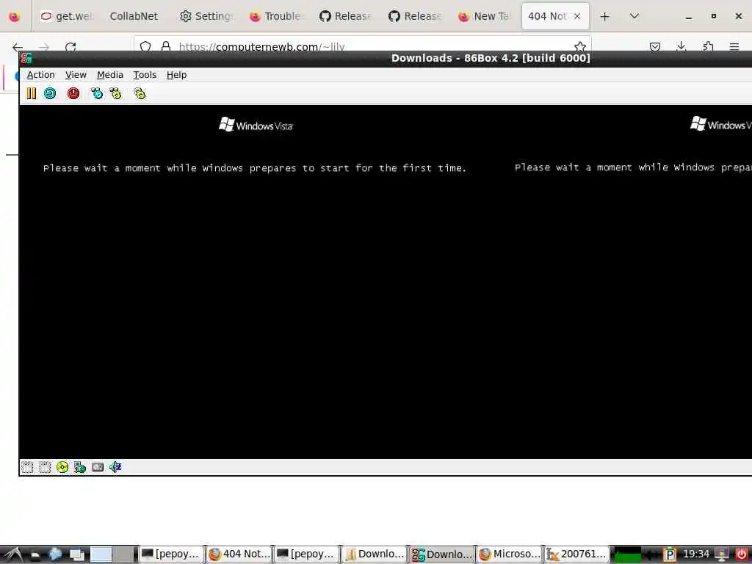Close the 404 Not Found tab
Image resolution: width=752 pixels, height=564 pixels.
click(x=577, y=16)
